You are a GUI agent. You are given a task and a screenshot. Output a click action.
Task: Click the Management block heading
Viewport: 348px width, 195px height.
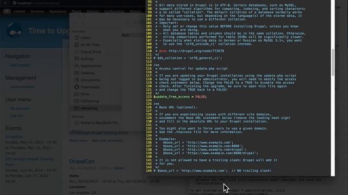[21, 78]
